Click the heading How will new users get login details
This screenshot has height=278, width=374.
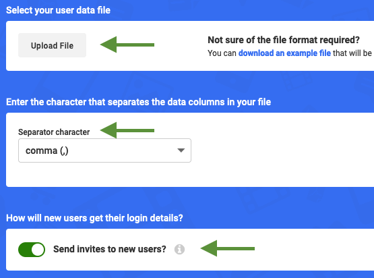pyautogui.click(x=94, y=218)
